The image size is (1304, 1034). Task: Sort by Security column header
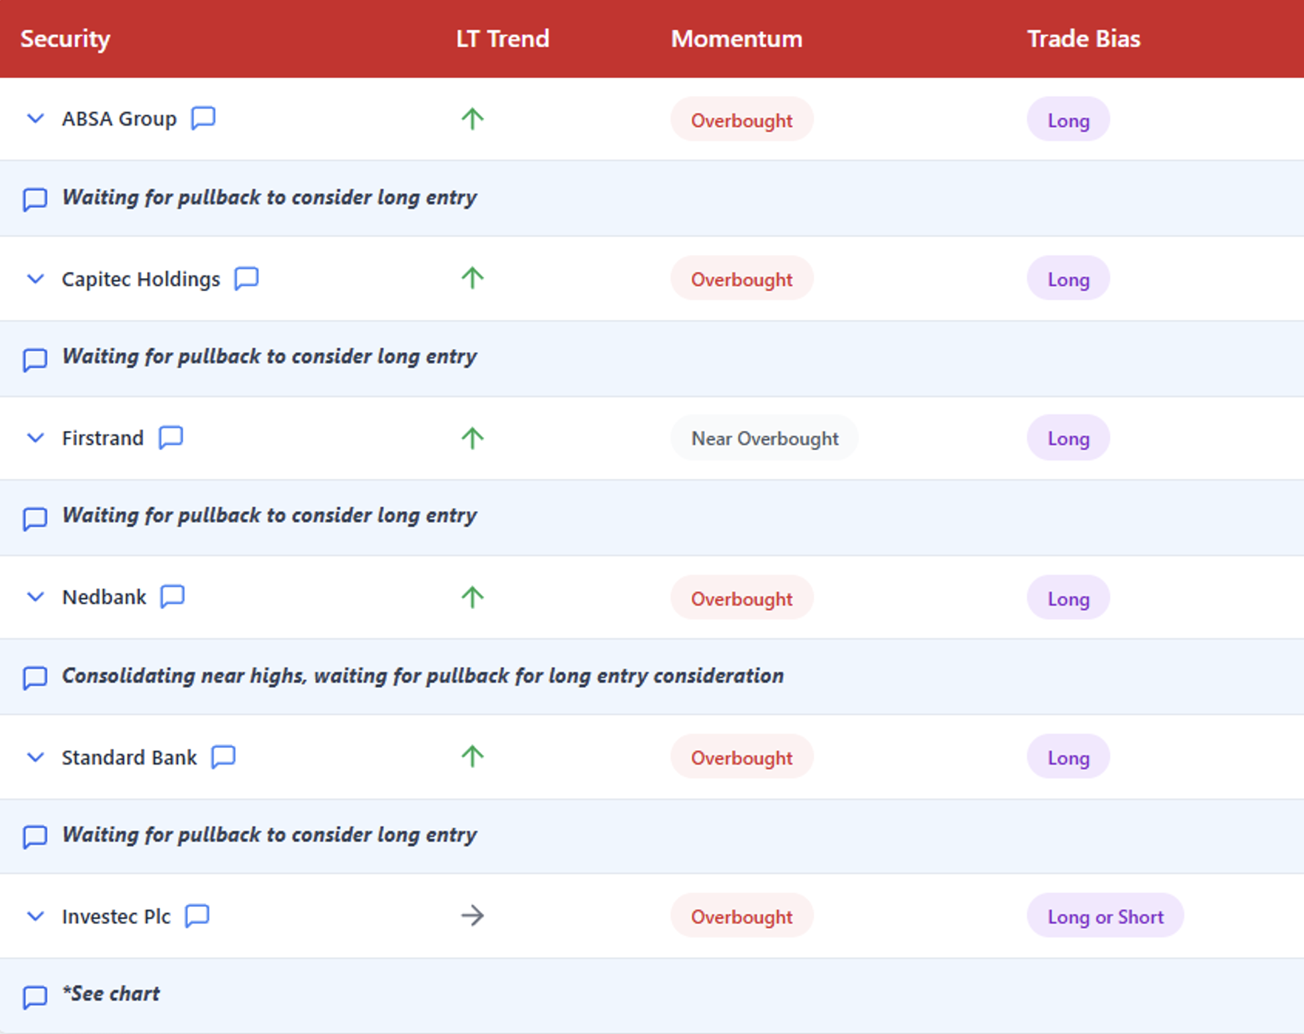click(x=65, y=38)
